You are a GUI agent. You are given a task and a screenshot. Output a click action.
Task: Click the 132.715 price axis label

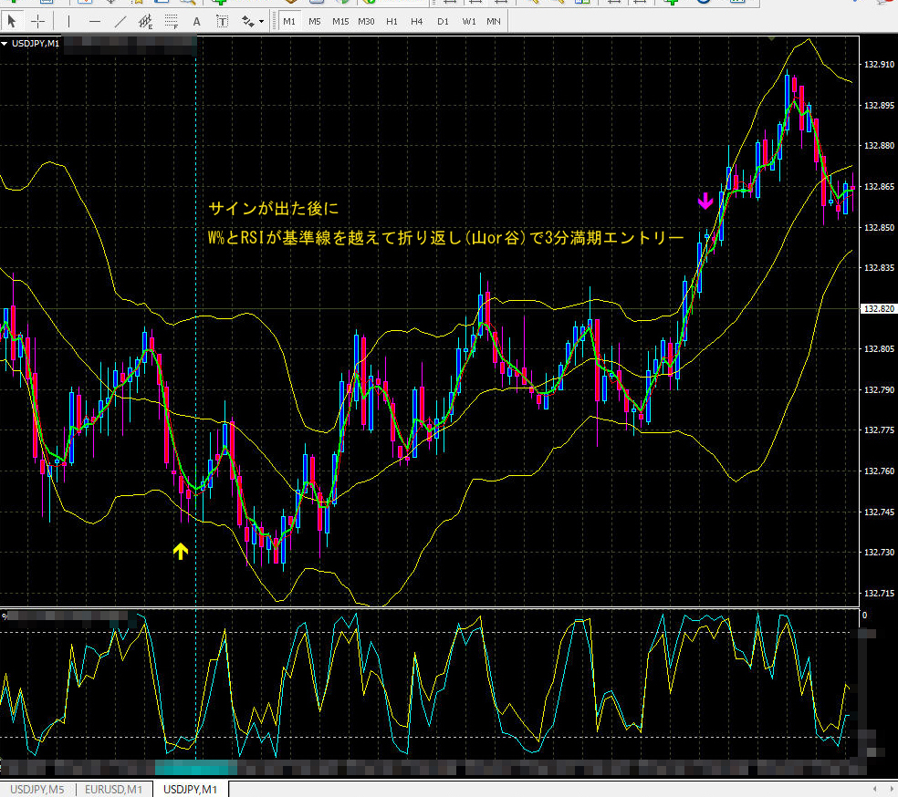point(879,594)
